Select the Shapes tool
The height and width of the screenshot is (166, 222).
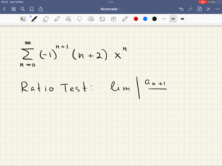(x=68, y=19)
